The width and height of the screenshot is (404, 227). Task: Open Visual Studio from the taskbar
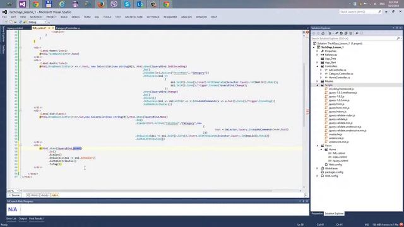coord(23,4)
